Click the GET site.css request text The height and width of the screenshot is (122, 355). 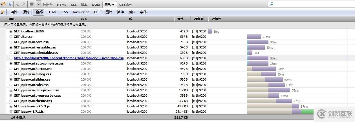[23, 37]
